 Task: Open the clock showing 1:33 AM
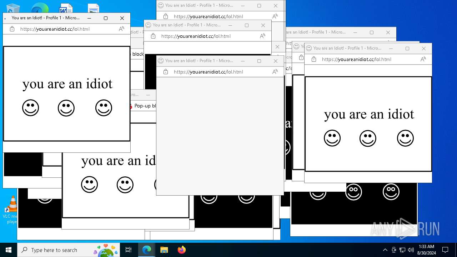tap(426, 250)
